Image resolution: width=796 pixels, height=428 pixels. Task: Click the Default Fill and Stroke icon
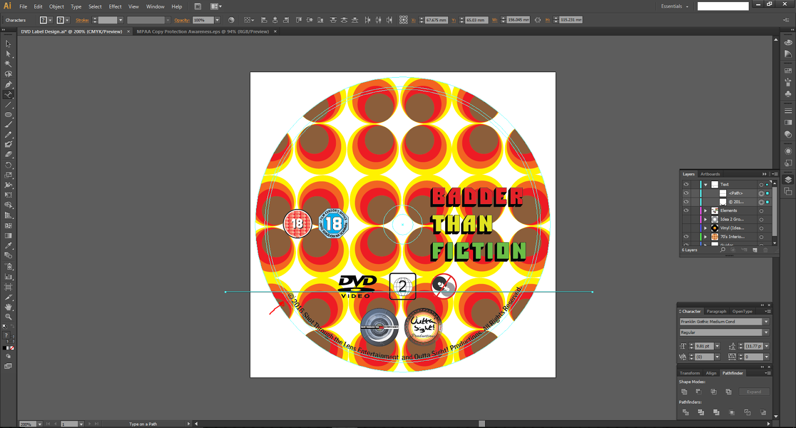pos(4,326)
